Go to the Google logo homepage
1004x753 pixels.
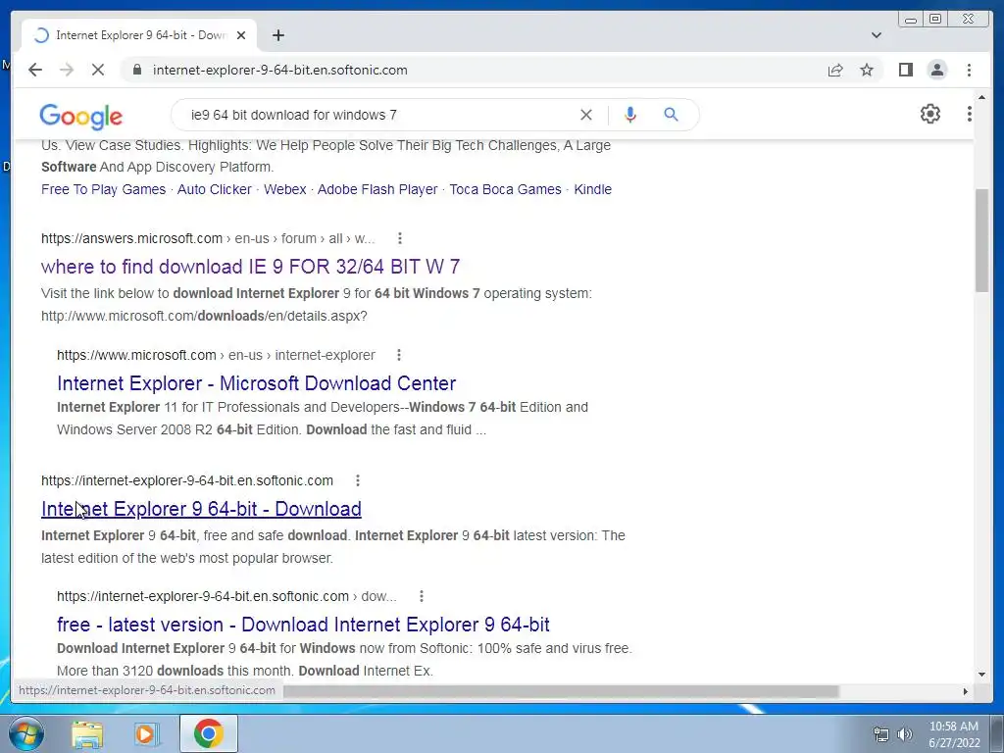tap(80, 116)
